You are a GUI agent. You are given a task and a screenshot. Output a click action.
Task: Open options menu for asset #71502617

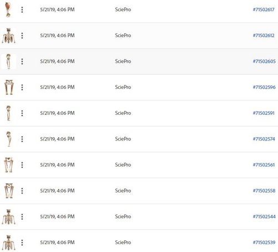point(22,9)
